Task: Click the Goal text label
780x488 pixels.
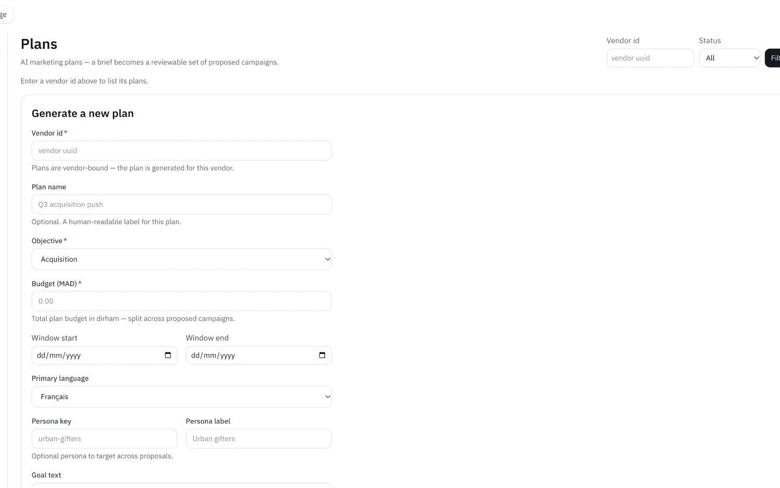Action: coord(46,475)
